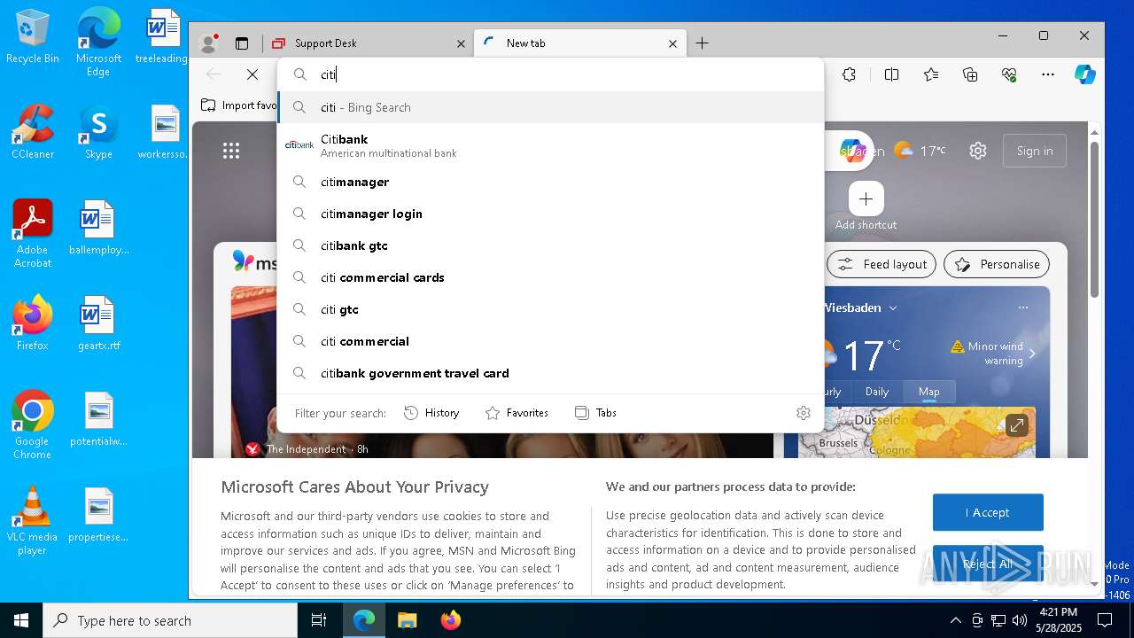Filter search suggestions by History
The width and height of the screenshot is (1134, 638).
click(x=431, y=413)
